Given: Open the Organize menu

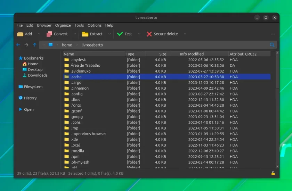Looking at the screenshot, I should click(63, 25).
